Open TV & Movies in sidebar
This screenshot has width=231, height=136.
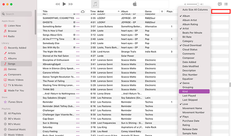pyautogui.click(x=15, y=85)
